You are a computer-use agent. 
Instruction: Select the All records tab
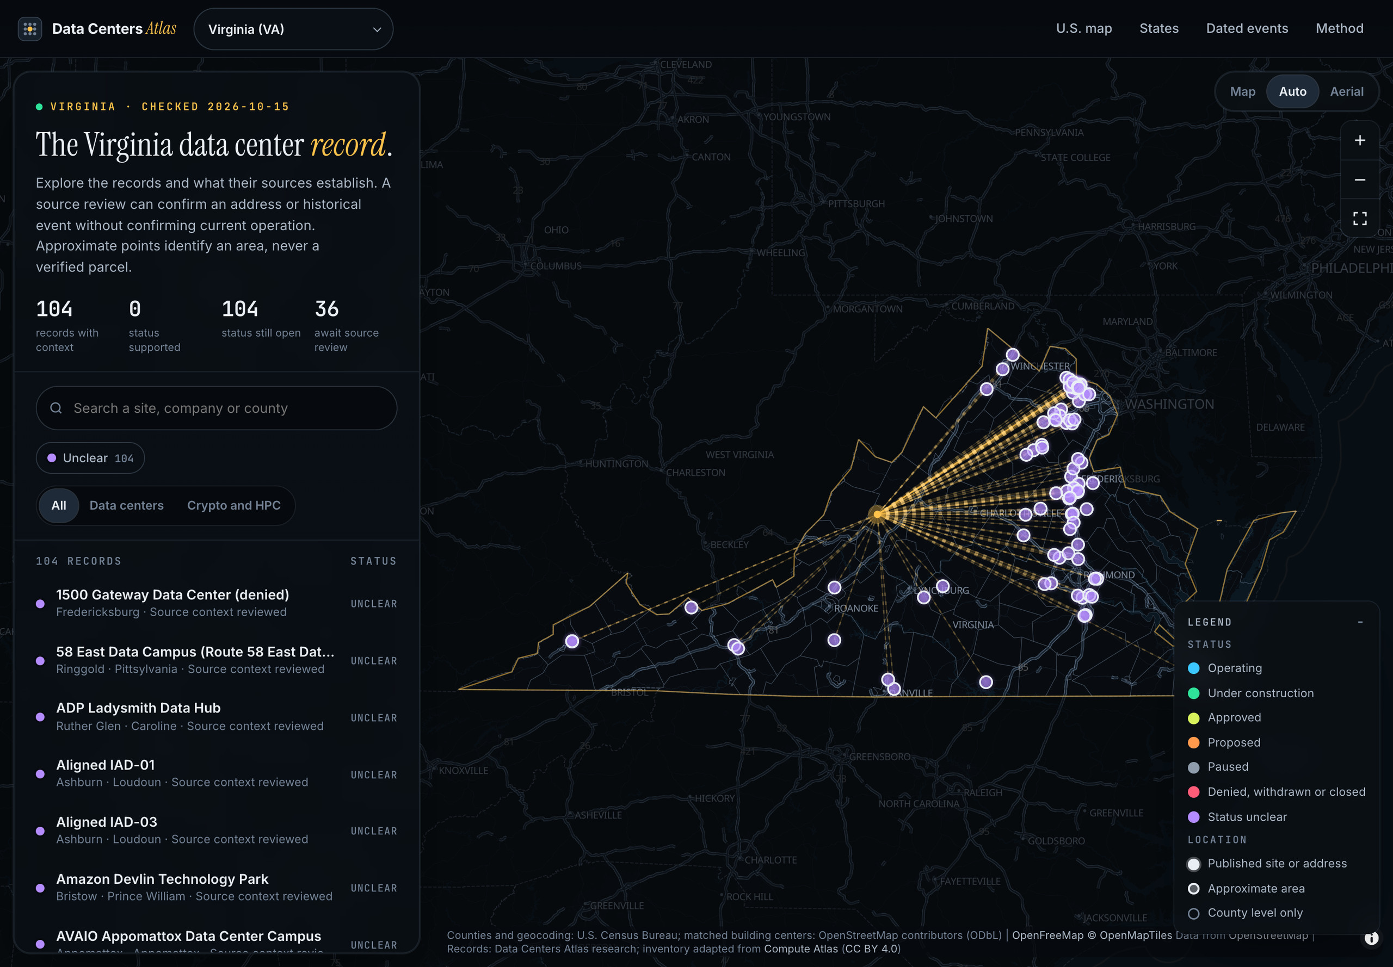59,505
